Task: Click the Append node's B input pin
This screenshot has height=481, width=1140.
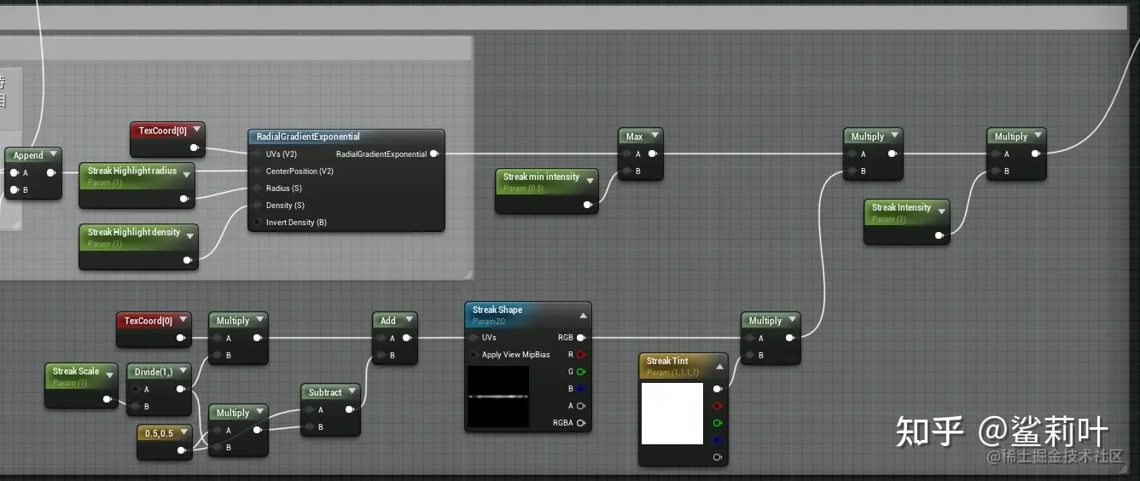Action: (x=14, y=189)
